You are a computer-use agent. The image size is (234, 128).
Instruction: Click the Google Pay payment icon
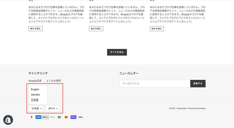52,117
